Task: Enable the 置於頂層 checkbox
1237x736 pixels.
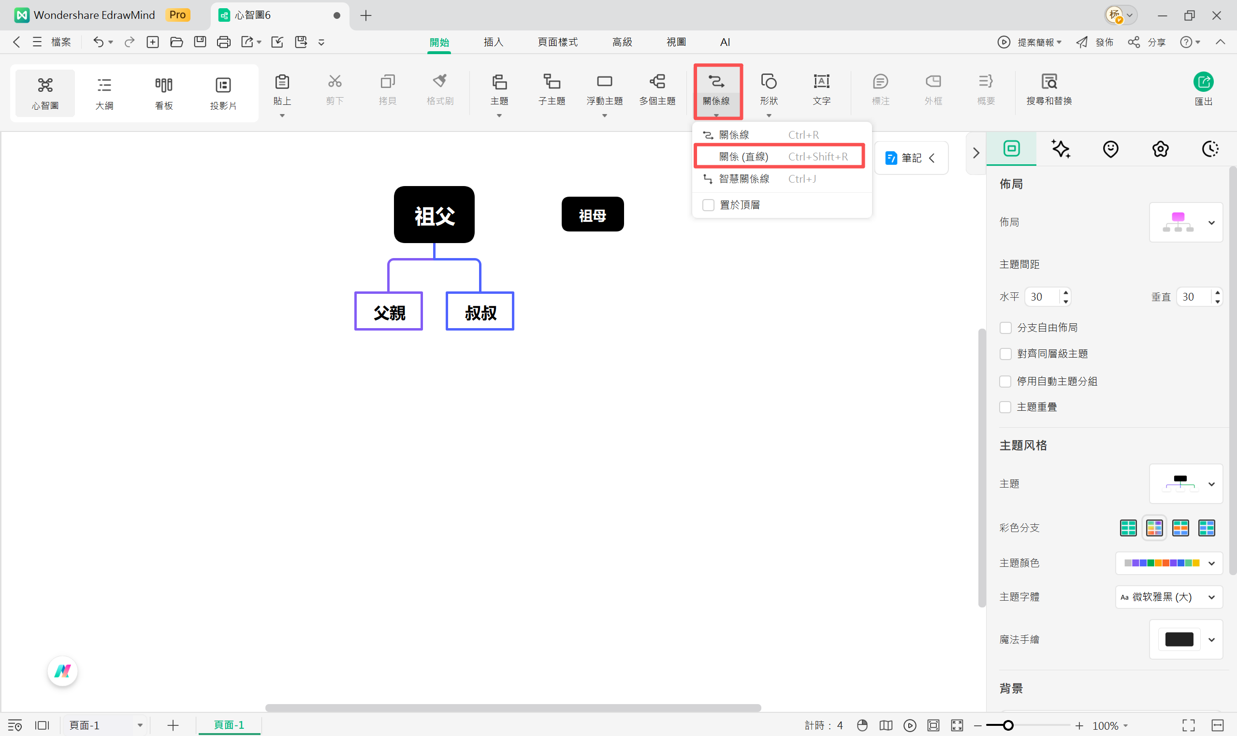Action: point(708,205)
